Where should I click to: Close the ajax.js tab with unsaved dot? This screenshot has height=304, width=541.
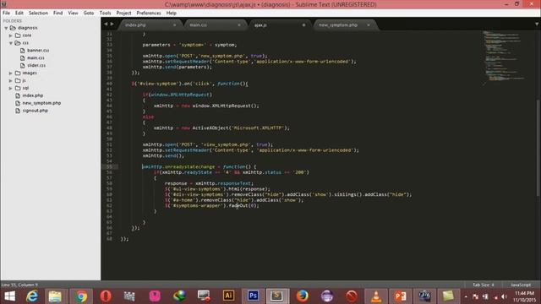pos(303,24)
